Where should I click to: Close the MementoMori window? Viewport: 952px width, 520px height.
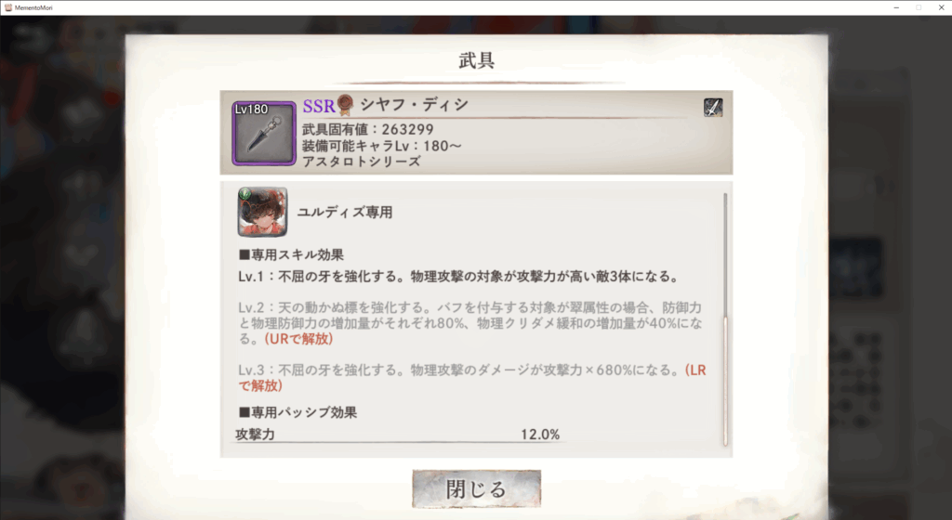[x=941, y=7]
